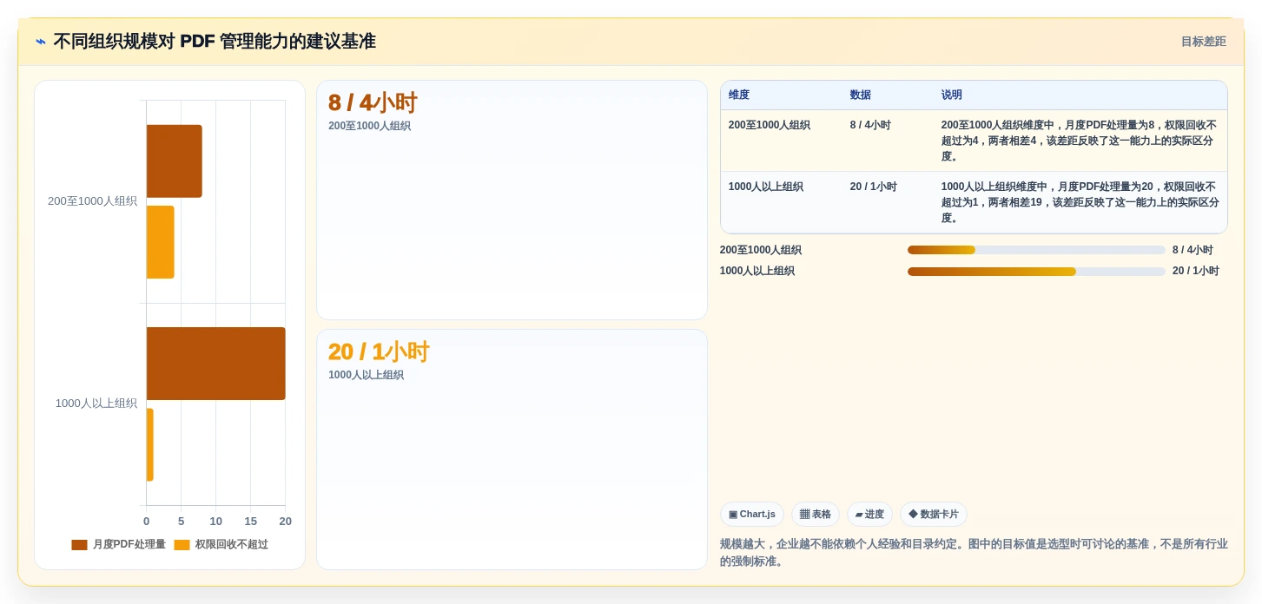
Task: Click the footnote text starting 规模越大
Action: click(x=974, y=553)
